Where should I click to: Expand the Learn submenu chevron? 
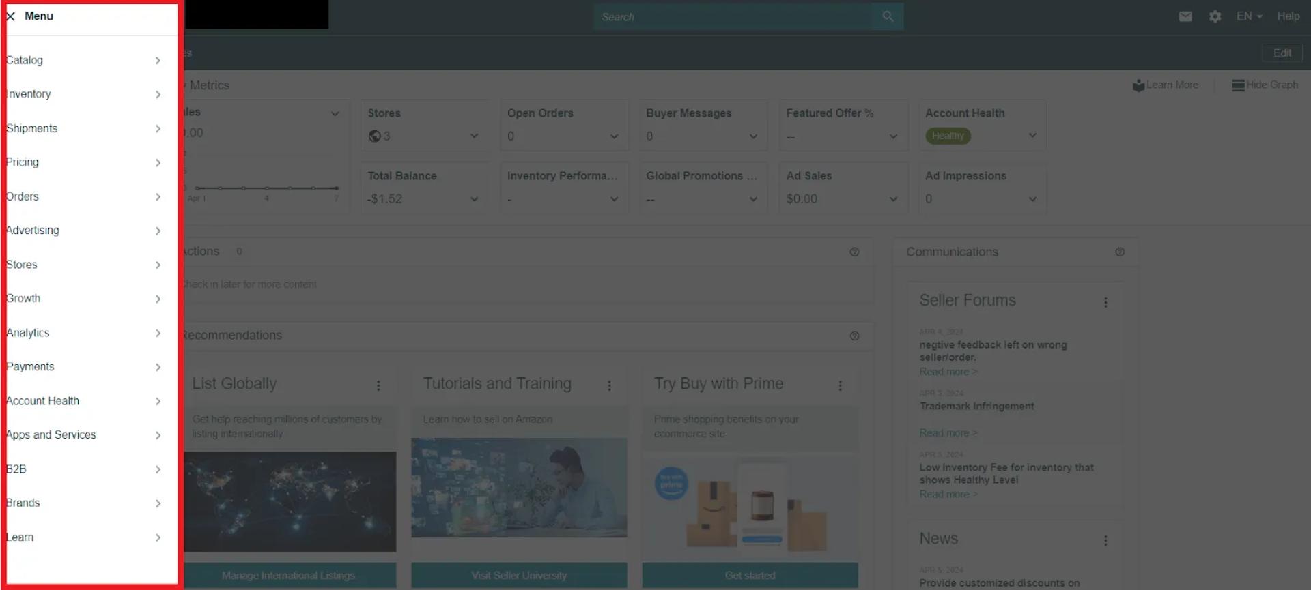pos(158,537)
